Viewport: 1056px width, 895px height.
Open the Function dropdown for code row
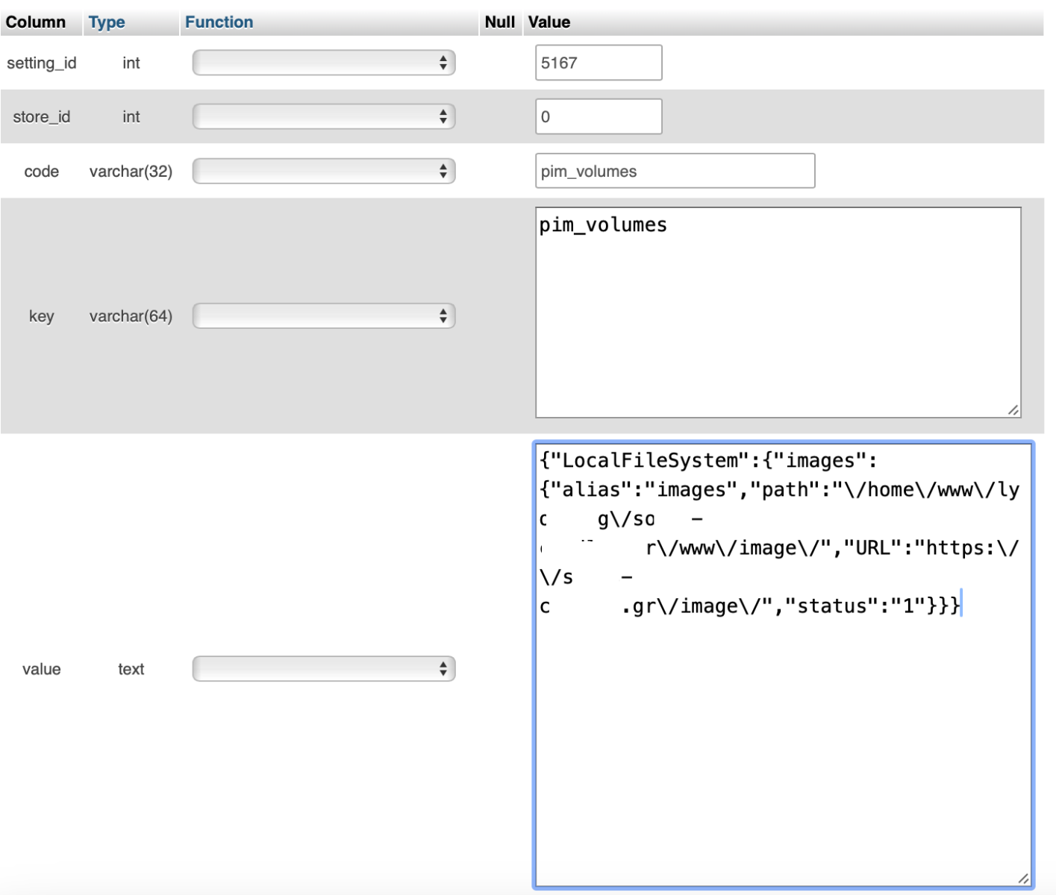[324, 172]
